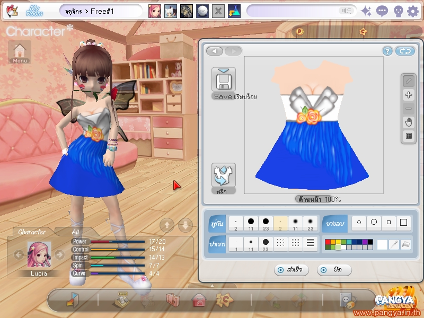Viewport: 424px width, 318px height.
Task: Open the My Room logo button
Action: pyautogui.click(x=34, y=11)
